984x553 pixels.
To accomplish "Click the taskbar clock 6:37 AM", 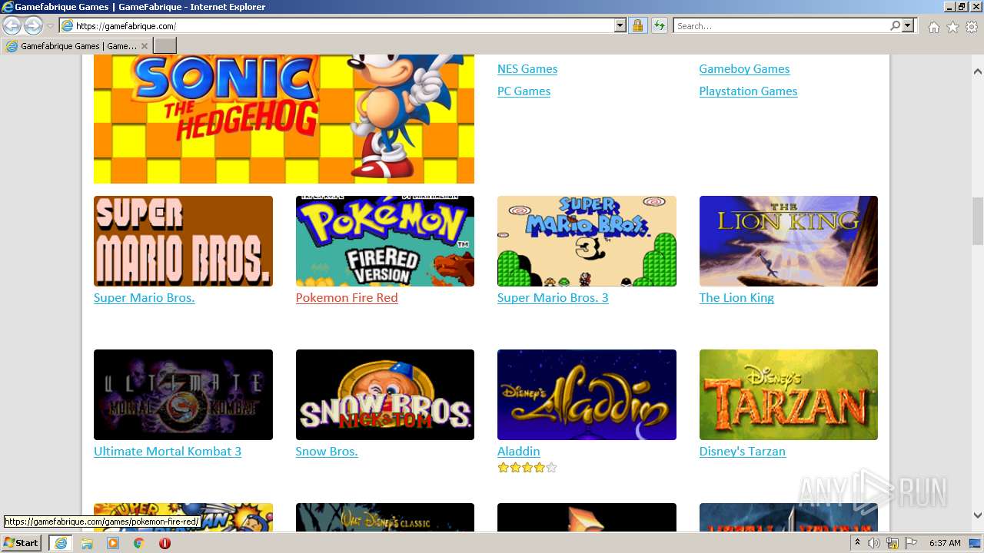I will tap(945, 543).
